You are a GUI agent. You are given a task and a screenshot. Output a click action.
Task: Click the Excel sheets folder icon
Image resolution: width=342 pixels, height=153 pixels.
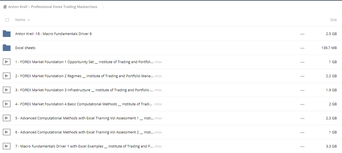click(7, 48)
